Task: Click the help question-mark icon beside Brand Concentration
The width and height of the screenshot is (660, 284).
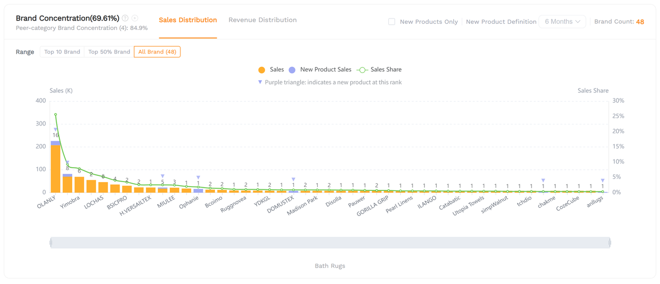Action: 125,18
